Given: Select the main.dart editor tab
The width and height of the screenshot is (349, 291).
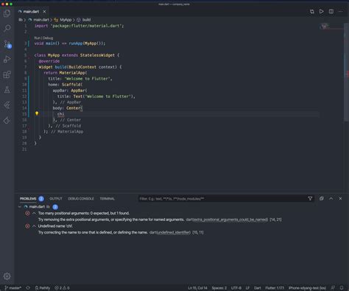Looking at the screenshot, I should pyautogui.click(x=32, y=12).
